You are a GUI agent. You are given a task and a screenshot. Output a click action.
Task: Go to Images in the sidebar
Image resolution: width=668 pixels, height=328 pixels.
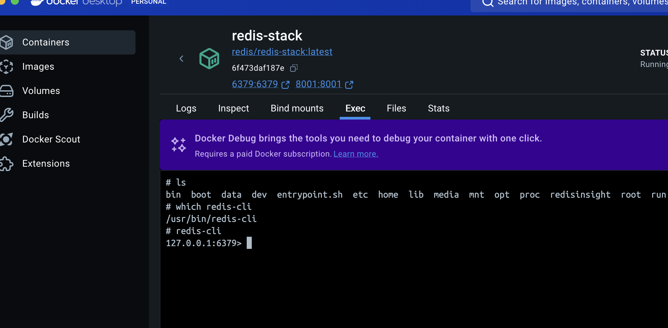coord(38,67)
